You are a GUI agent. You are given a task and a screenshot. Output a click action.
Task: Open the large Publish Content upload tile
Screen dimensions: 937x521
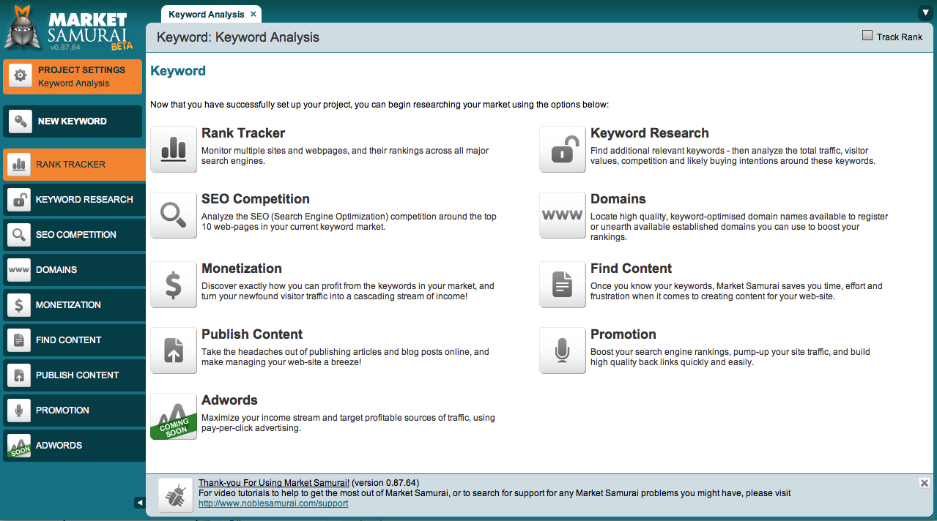coord(174,351)
